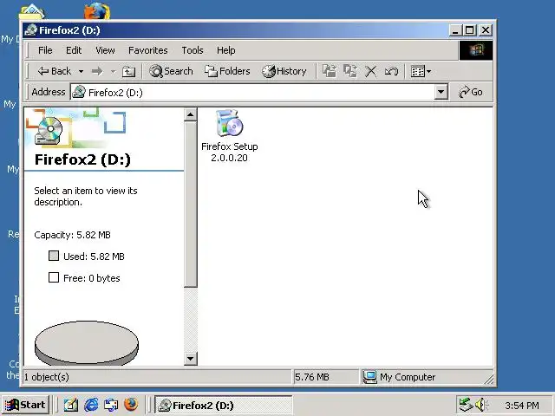Click the Copy To toolbar icon
This screenshot has width=555, height=416.
[350, 71]
